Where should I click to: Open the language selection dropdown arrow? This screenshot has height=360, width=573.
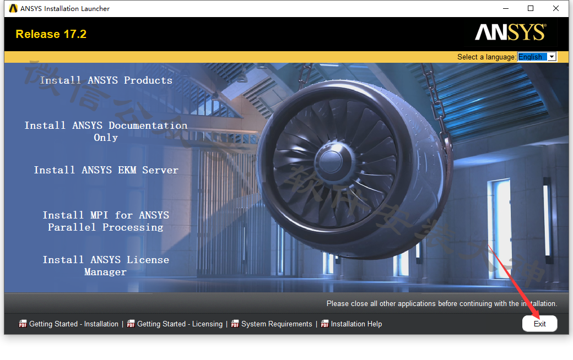coord(552,57)
